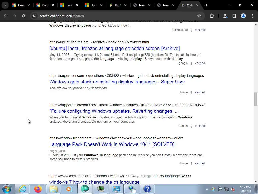Close the 'Upd' tab

click(101, 5)
